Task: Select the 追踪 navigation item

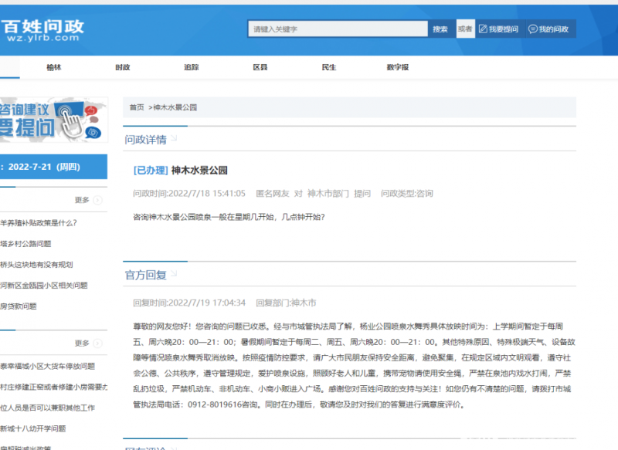Action: (x=191, y=68)
